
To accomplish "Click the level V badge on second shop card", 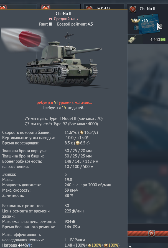I will pos(46,7).
